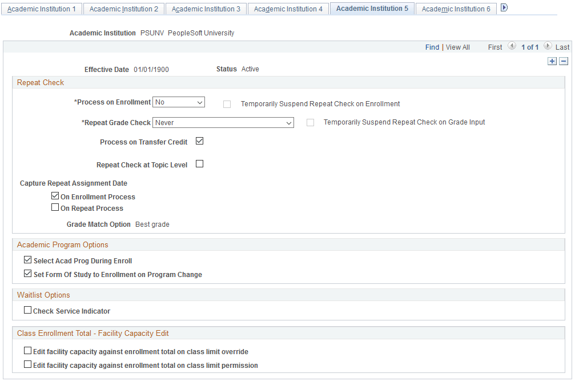Add a new row with the plus icon
575x381 pixels.
552,61
